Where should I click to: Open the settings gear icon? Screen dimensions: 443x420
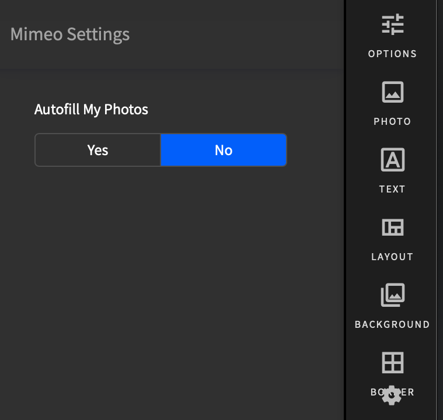click(x=392, y=395)
